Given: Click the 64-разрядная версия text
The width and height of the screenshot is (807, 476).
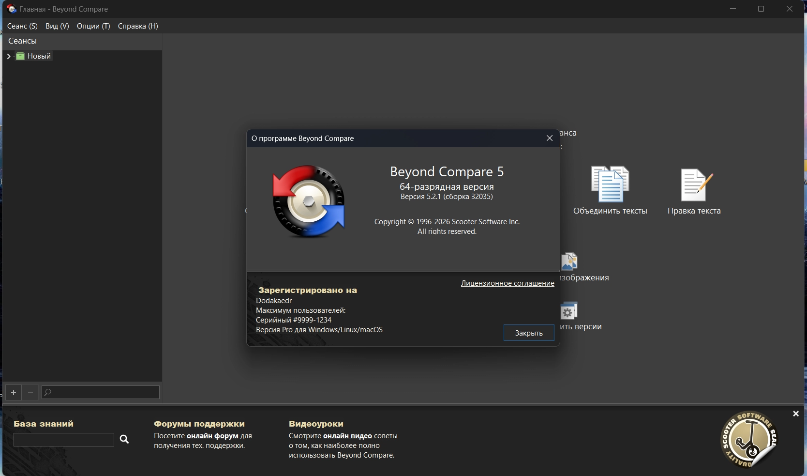Looking at the screenshot, I should click(447, 186).
